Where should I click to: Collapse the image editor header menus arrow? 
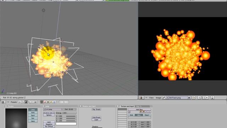click(146, 98)
